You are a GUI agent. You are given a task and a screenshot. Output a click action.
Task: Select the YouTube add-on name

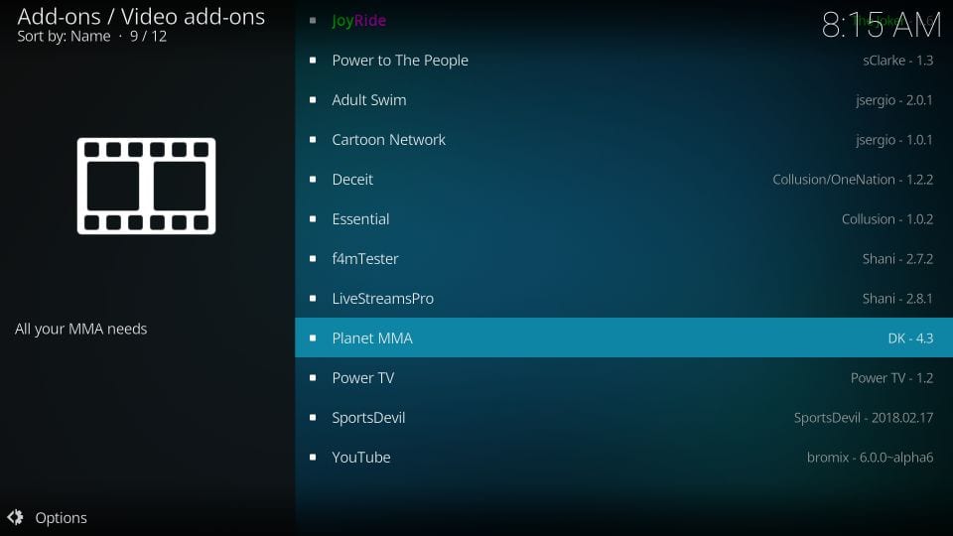coord(361,457)
